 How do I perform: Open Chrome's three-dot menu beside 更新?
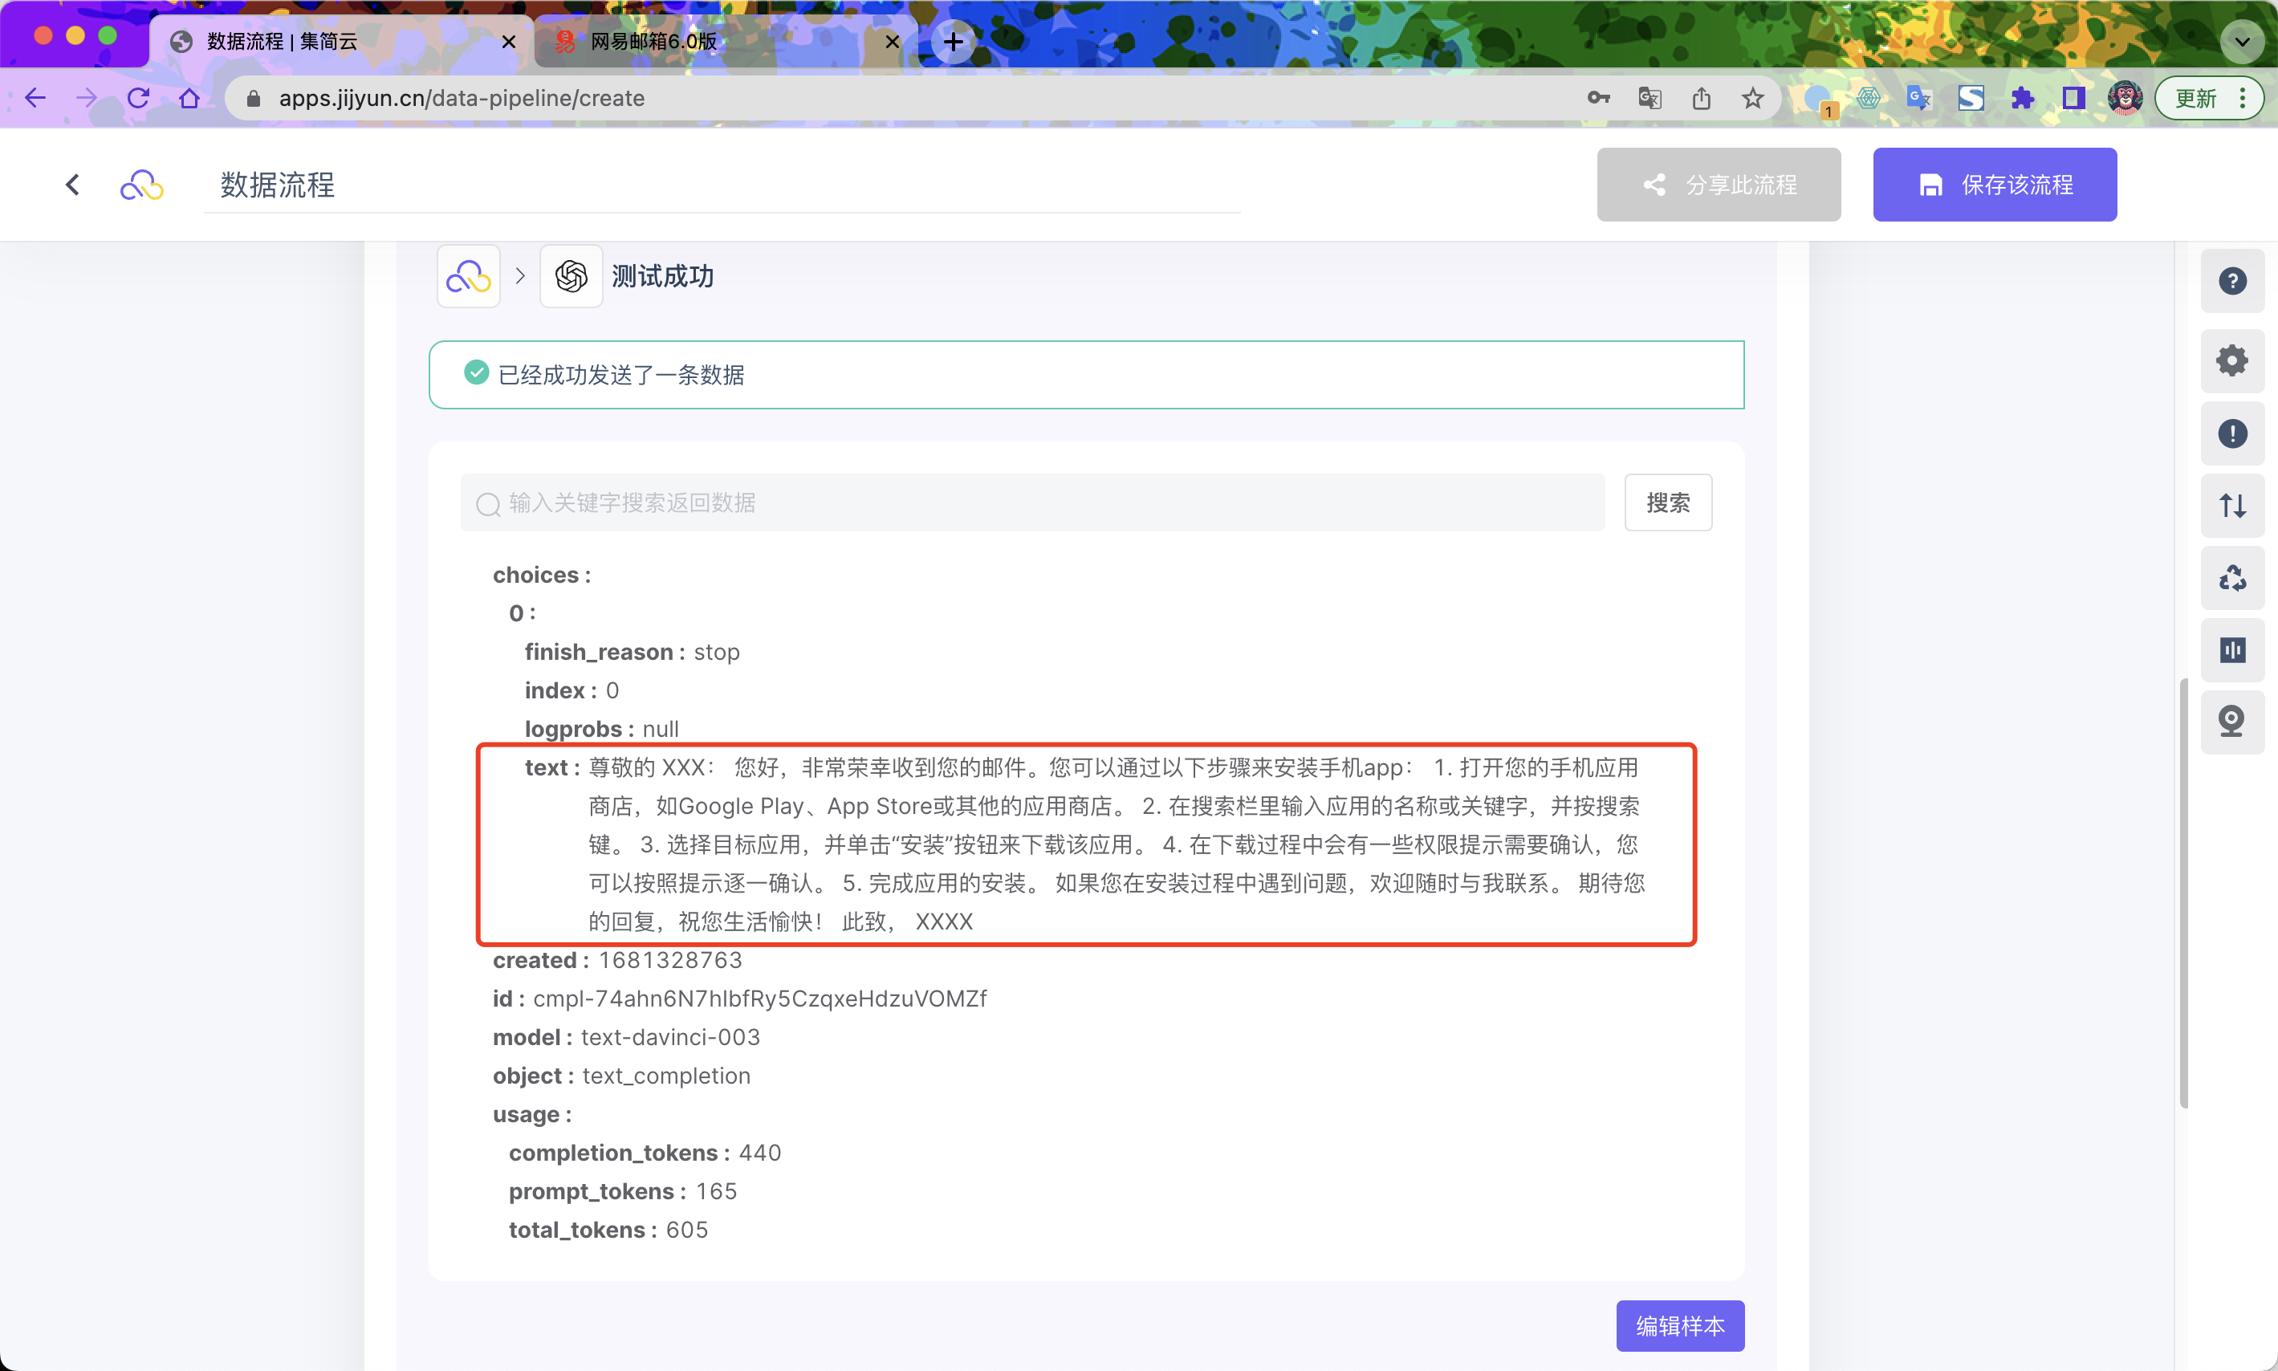(x=2242, y=98)
